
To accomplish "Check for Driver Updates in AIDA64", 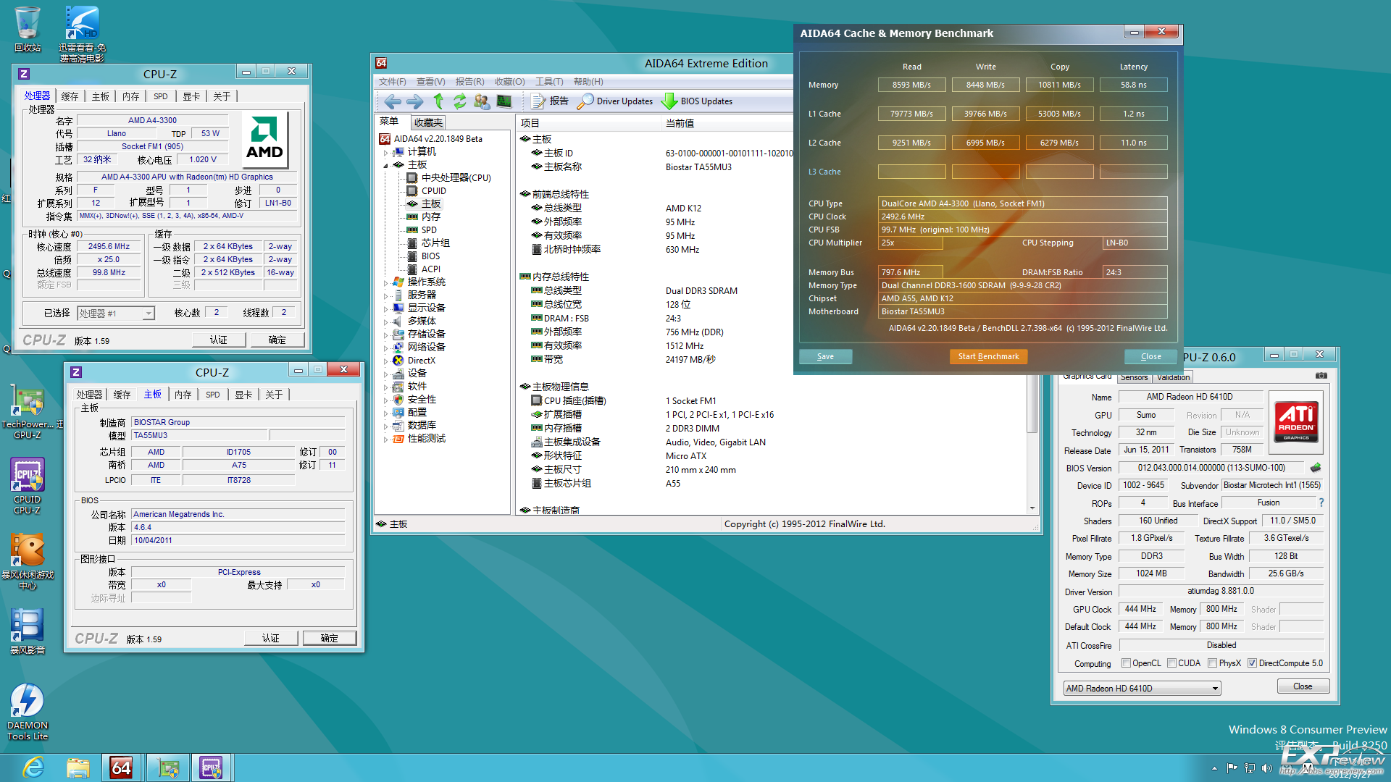I will tap(615, 101).
